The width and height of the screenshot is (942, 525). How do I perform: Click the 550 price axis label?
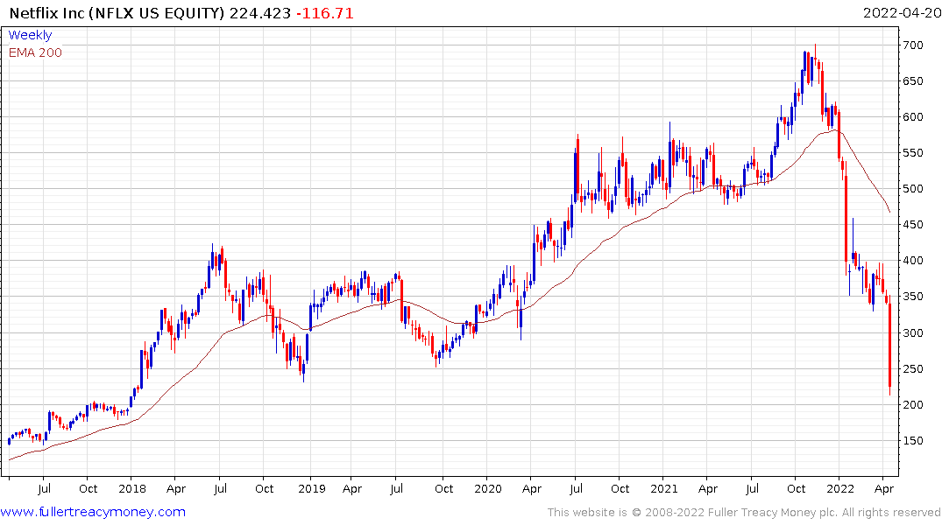(x=912, y=153)
